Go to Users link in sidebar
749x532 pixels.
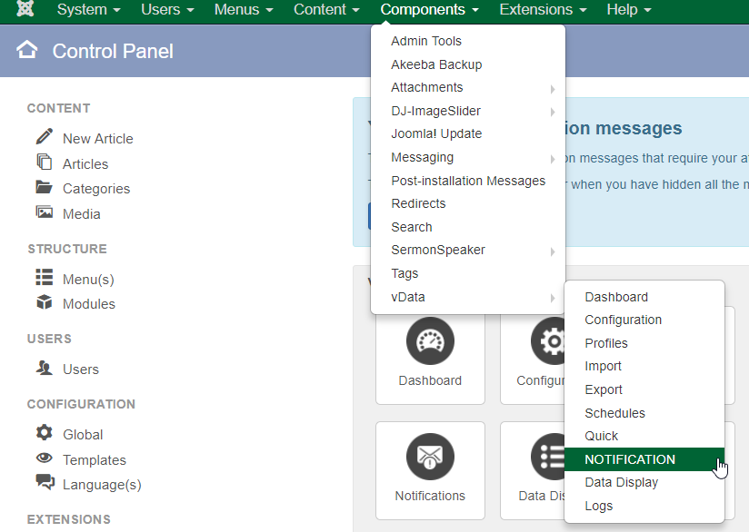[x=80, y=369]
